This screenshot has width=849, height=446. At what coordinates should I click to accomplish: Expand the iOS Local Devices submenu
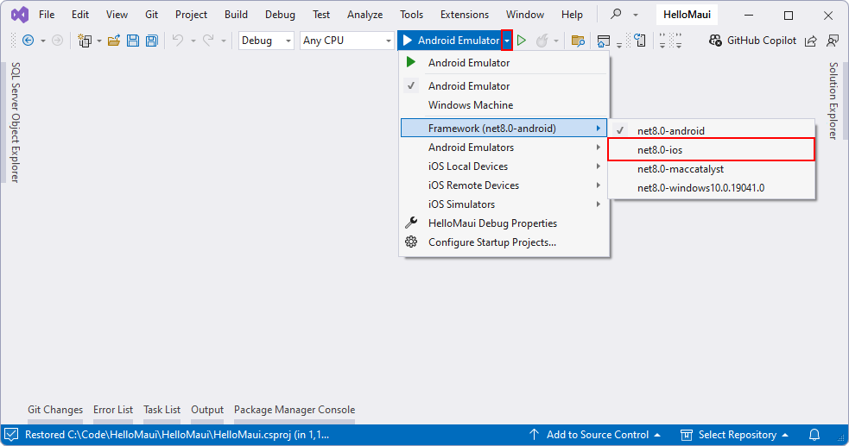(504, 166)
